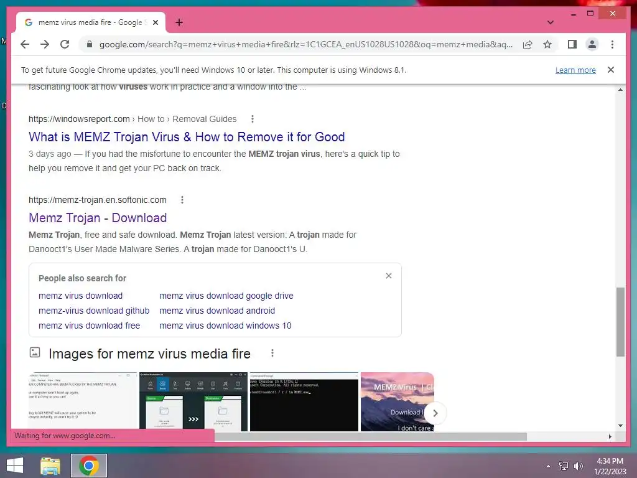Go back to the previous page
This screenshot has height=478, width=637.
(x=25, y=44)
